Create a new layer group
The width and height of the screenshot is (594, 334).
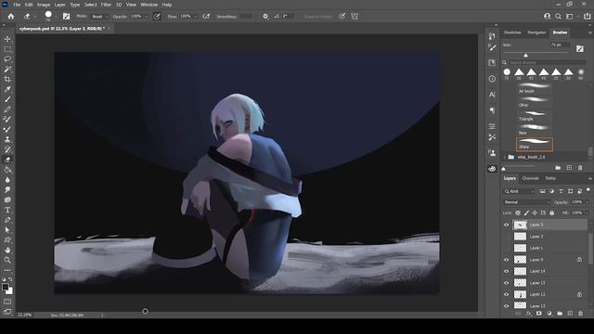pyautogui.click(x=560, y=314)
